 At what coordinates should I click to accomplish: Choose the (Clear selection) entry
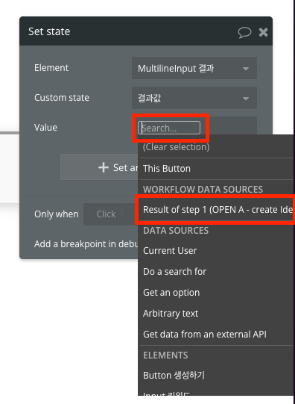point(176,147)
